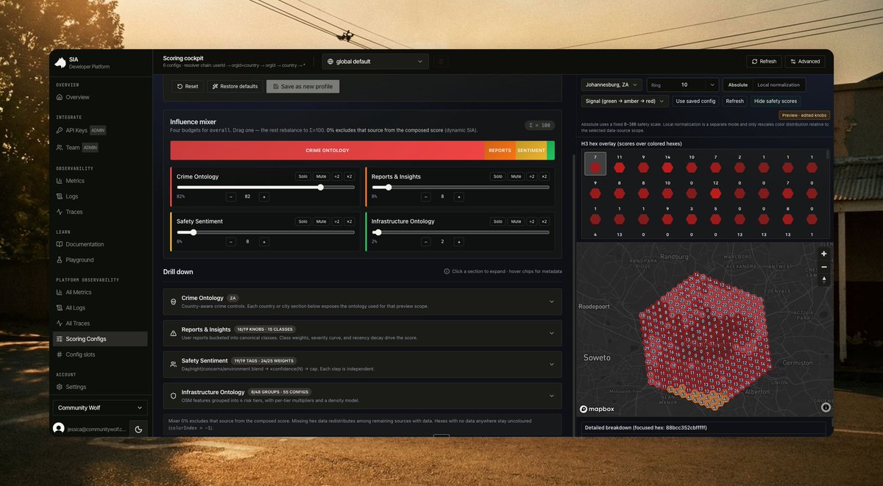Open Traces under Observability
This screenshot has height=486, width=883.
pos(99,212)
